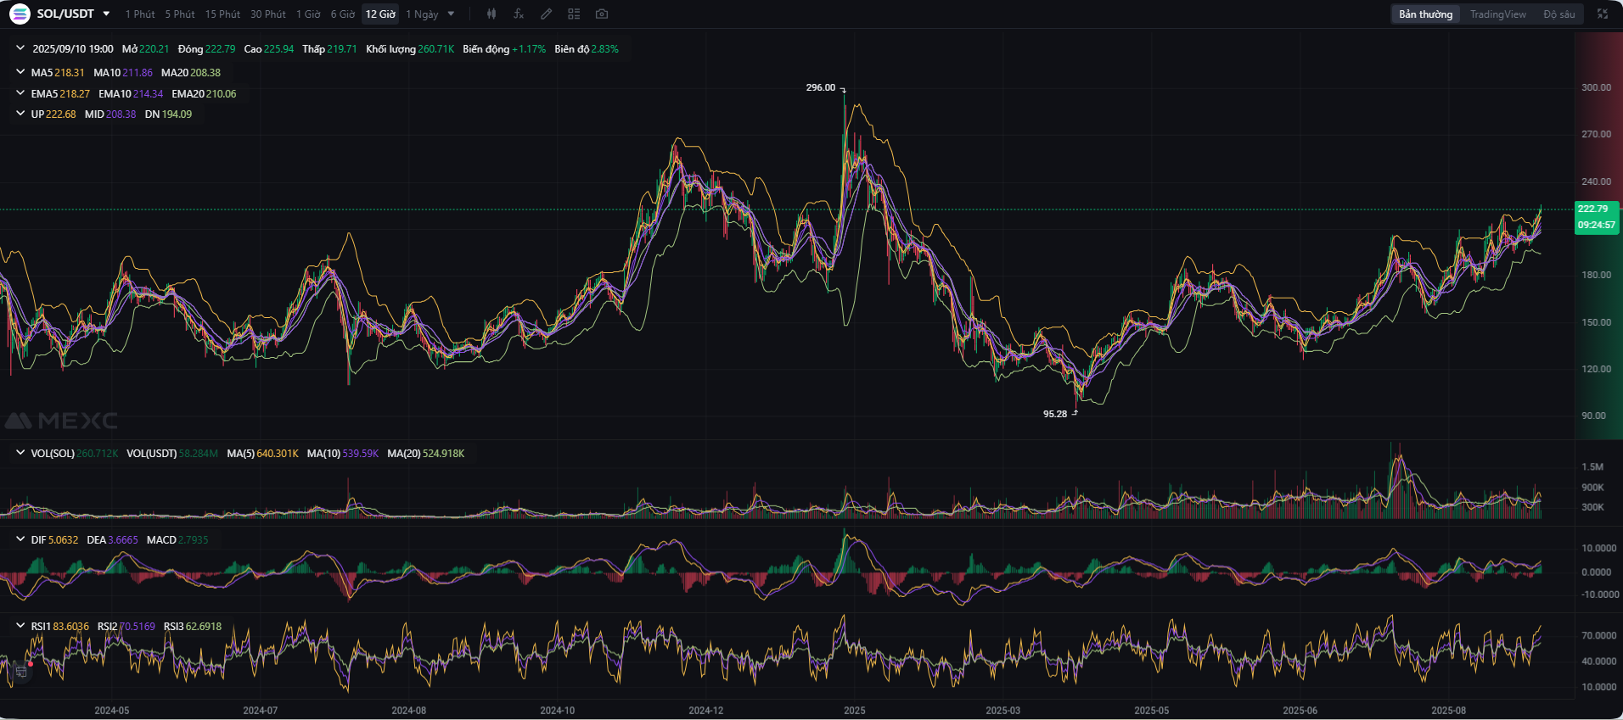Select the 15 Phút timeframe

pos(222,14)
